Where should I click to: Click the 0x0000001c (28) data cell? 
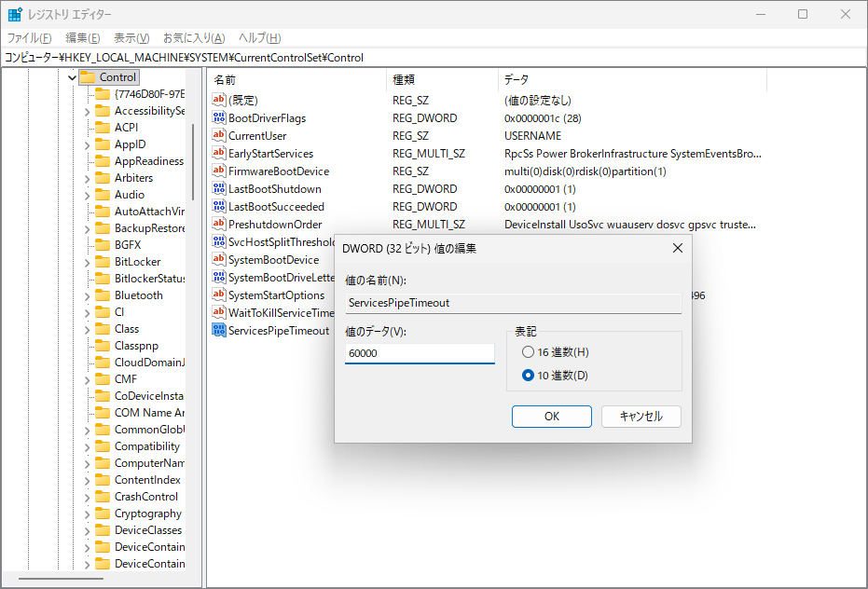tap(543, 118)
